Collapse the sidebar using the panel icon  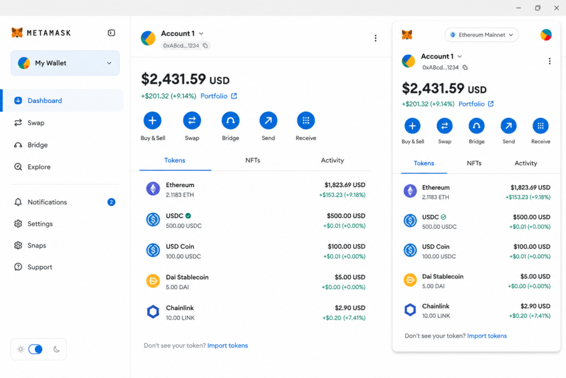[x=111, y=33]
